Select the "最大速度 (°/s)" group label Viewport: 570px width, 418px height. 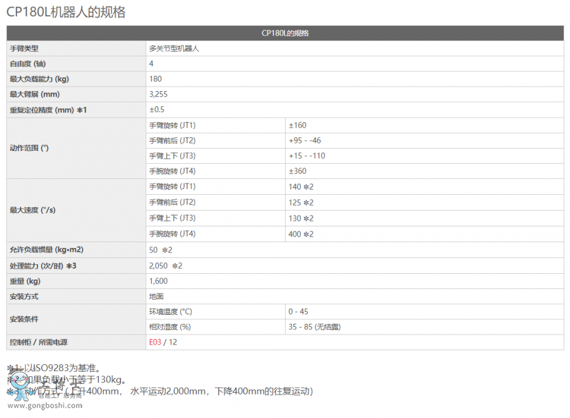pos(33,210)
